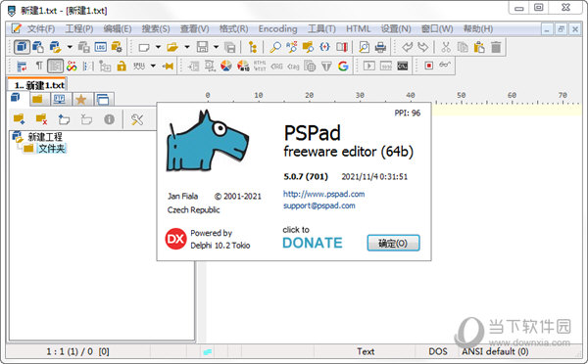Click the 确定(O) button

tap(393, 243)
